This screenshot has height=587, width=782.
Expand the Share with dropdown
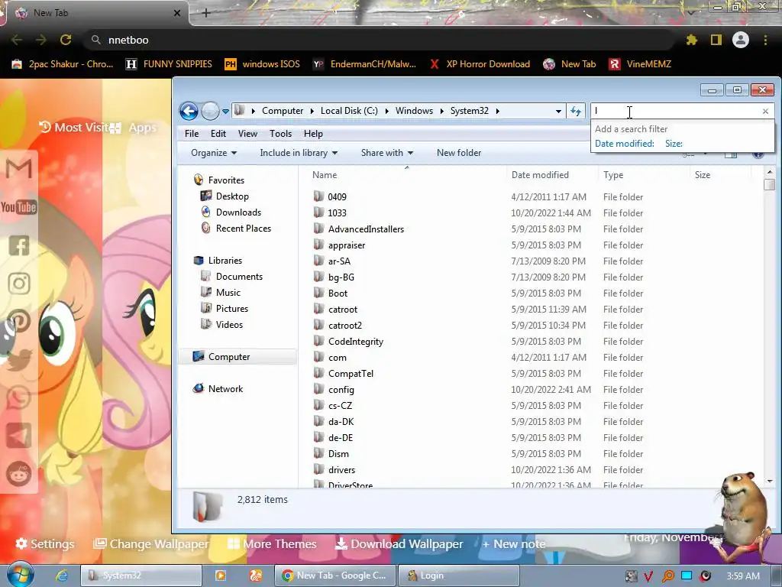(387, 153)
